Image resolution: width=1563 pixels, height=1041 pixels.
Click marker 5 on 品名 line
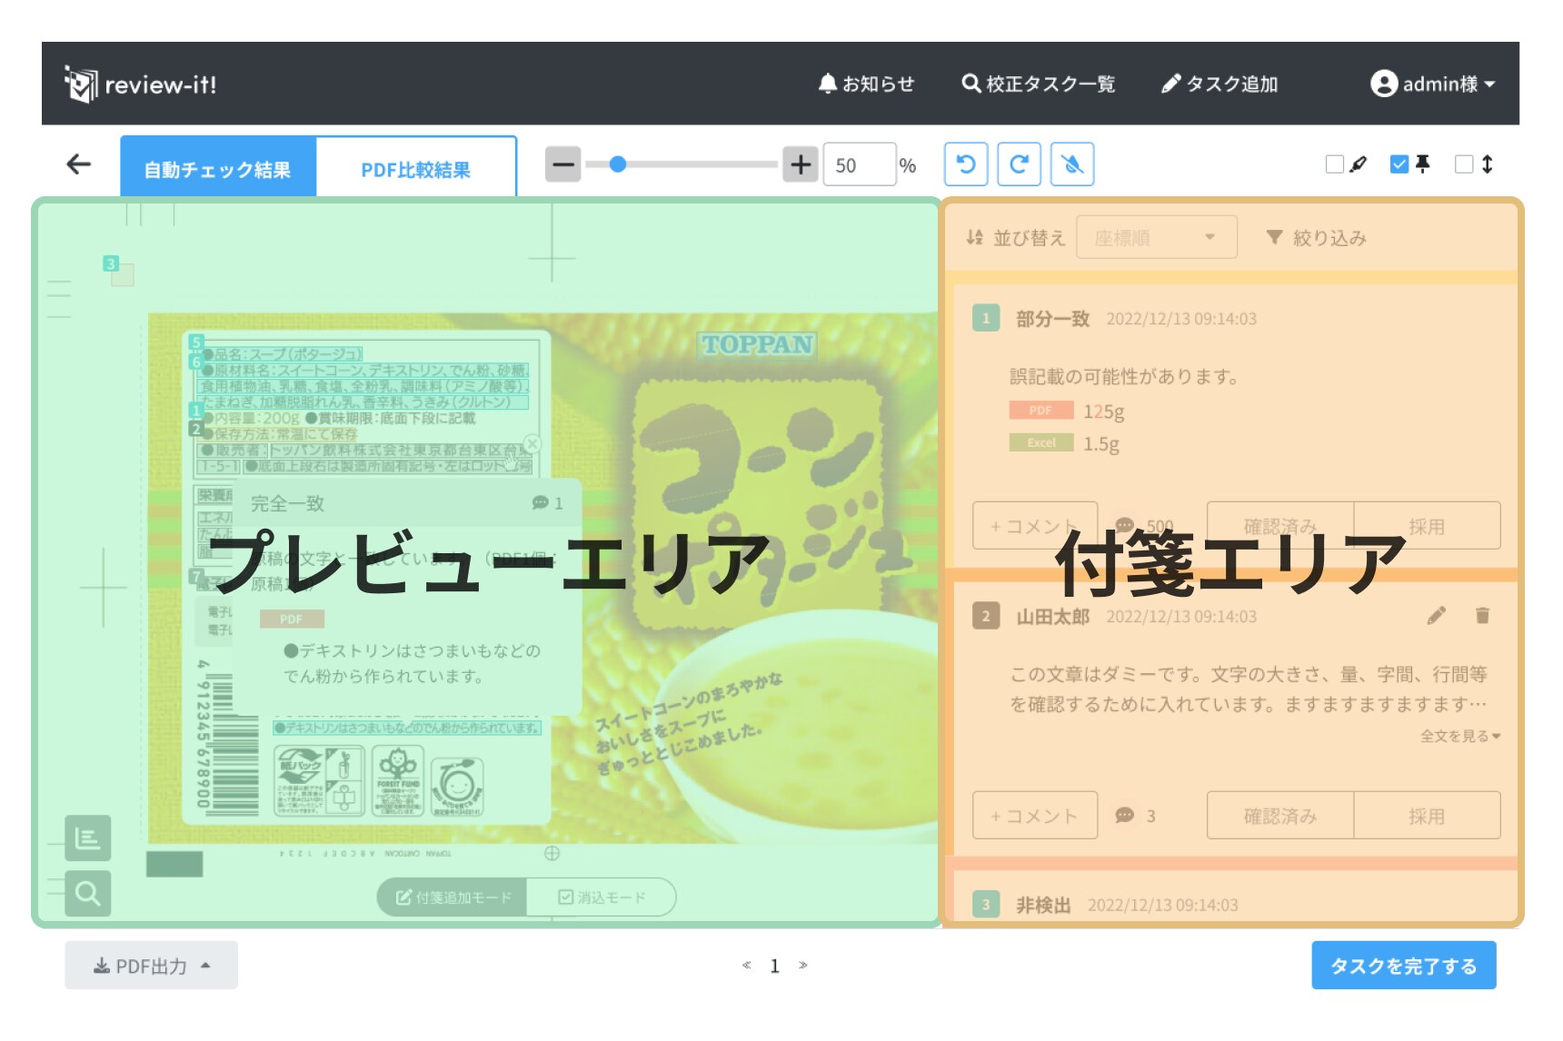pos(195,342)
